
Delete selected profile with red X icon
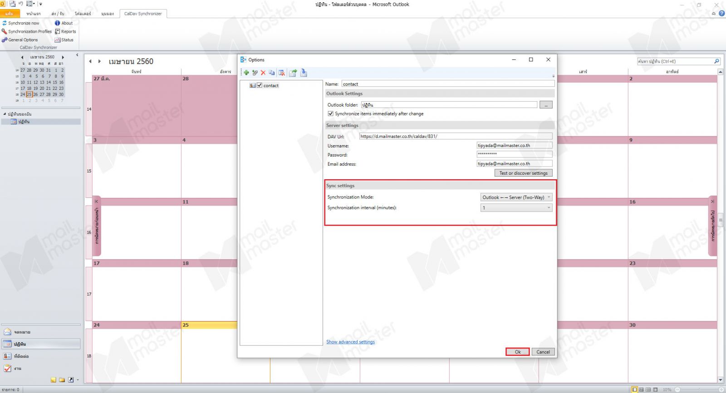pyautogui.click(x=263, y=73)
